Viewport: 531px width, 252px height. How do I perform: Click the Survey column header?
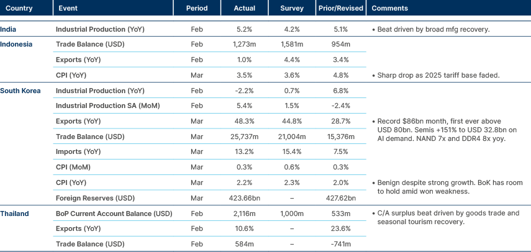(292, 9)
